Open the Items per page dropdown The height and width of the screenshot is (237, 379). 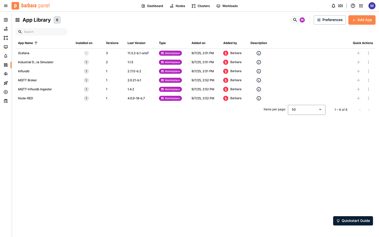pyautogui.click(x=306, y=110)
